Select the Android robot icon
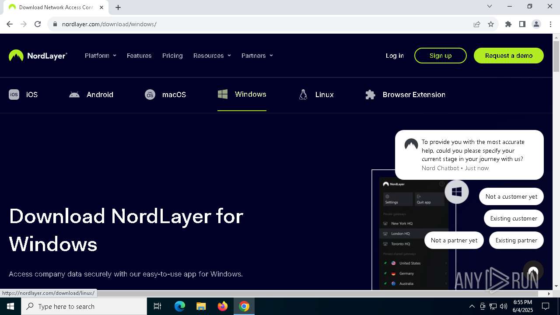 tap(74, 94)
